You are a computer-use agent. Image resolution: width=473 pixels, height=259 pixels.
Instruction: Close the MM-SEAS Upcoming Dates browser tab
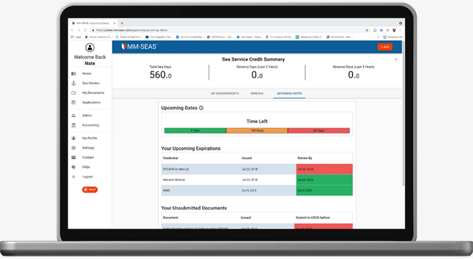[114, 23]
